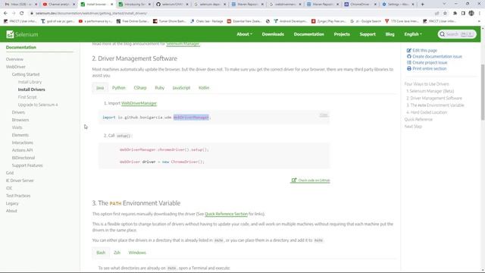Open First Script in sidebar
Screen dimensions: 485x273
pyautogui.click(x=27, y=97)
